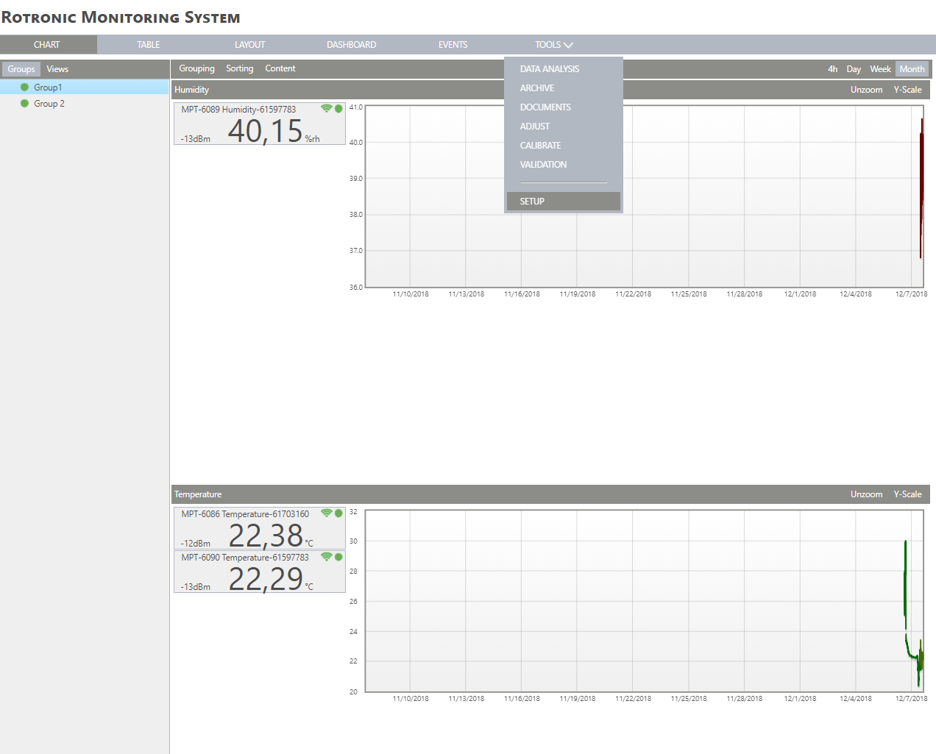
Task: Click WiFi signal icon on MPT-6090 Temperature card
Action: [326, 557]
